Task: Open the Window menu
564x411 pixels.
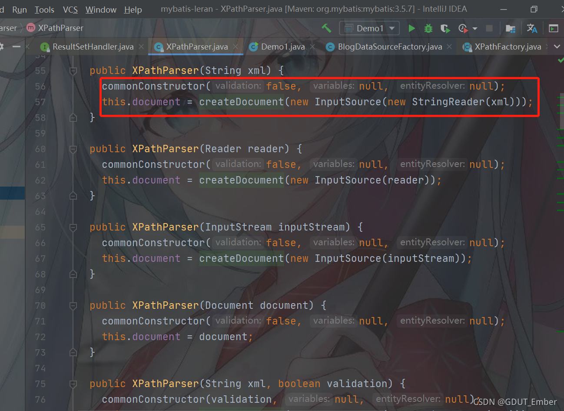Action: pyautogui.click(x=101, y=9)
